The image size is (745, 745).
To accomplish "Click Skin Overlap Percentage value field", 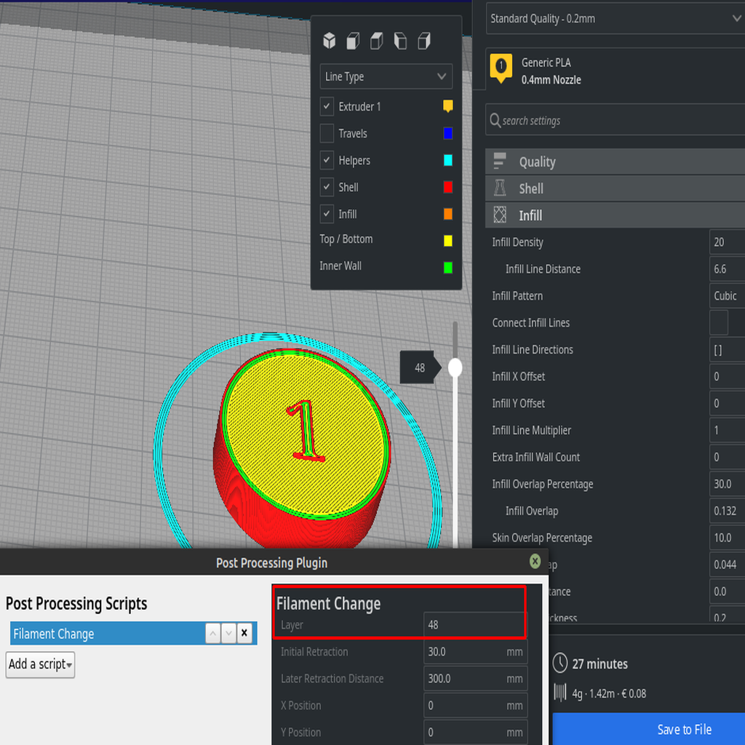I will tap(727, 538).
